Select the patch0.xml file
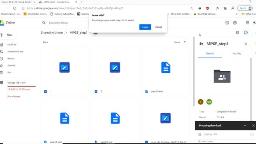The width and height of the screenshot is (256, 144). click(x=166, y=72)
